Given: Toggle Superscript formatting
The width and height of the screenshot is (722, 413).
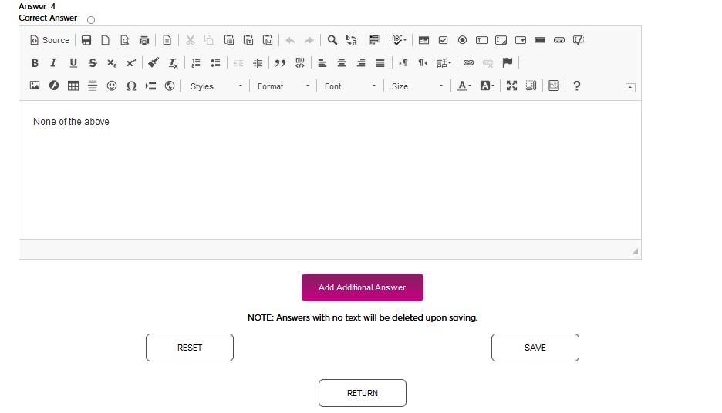Looking at the screenshot, I should [131, 63].
